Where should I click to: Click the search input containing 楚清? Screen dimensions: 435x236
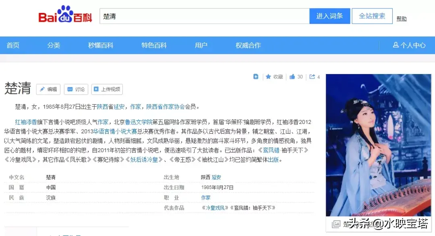coord(204,16)
